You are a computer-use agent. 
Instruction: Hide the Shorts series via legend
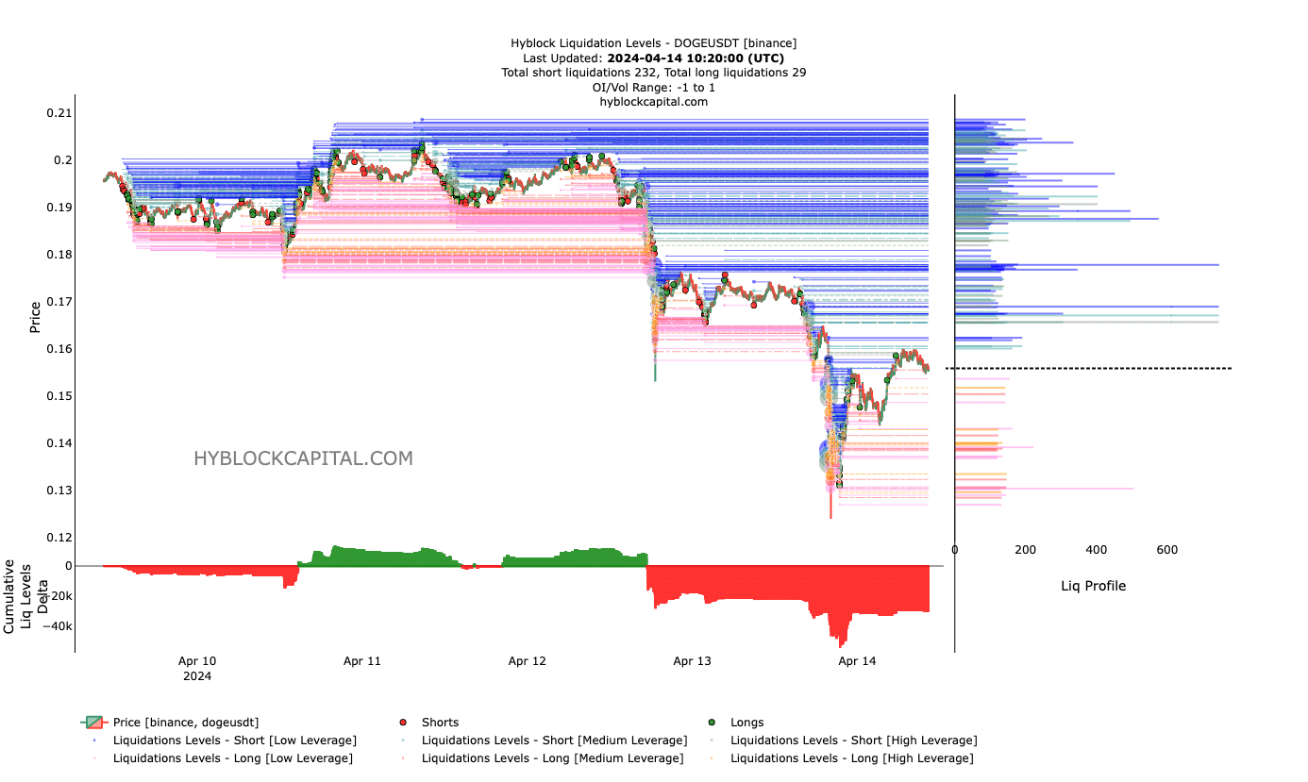(x=429, y=723)
